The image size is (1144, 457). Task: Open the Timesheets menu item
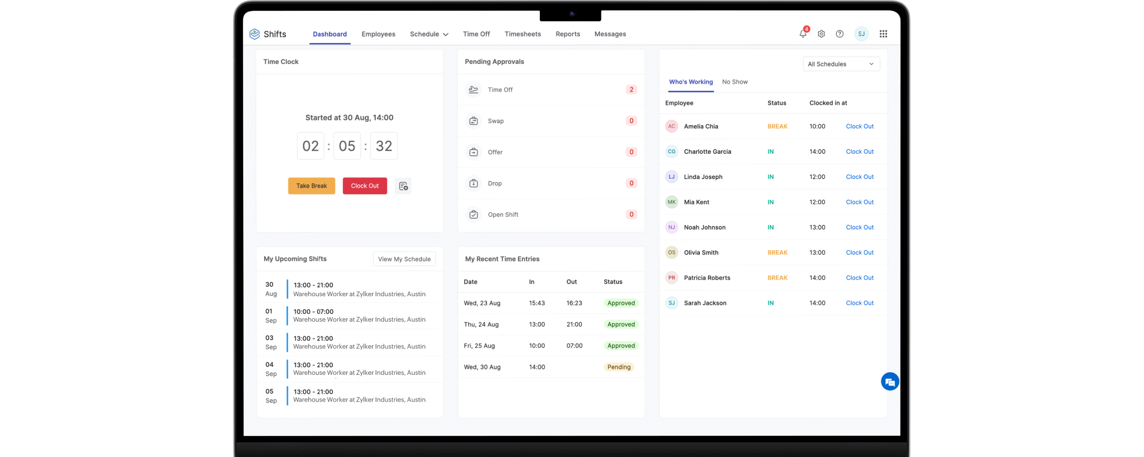(522, 34)
